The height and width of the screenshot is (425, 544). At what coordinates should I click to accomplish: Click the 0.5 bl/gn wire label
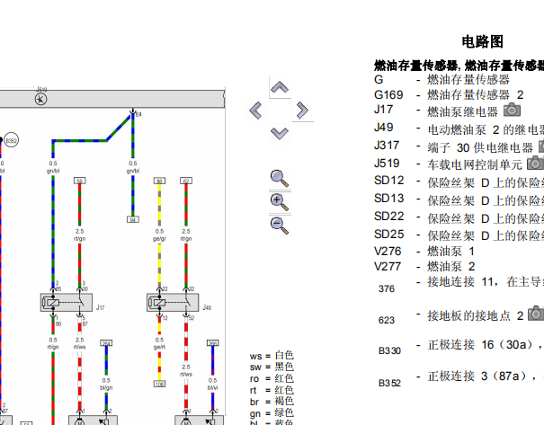106,384
